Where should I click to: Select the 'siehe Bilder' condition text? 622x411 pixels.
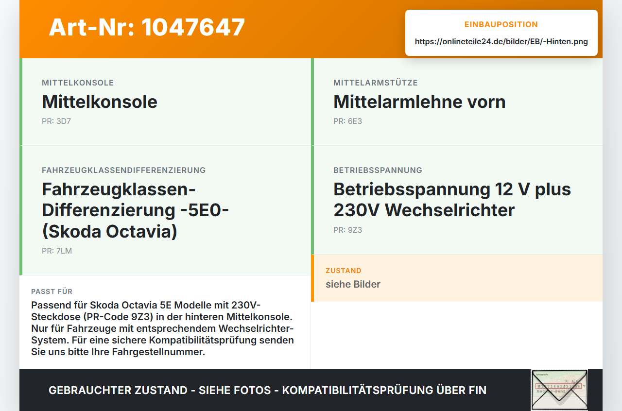point(353,284)
